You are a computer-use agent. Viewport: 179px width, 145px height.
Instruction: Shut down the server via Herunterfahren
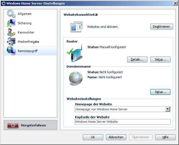[x=30, y=125]
